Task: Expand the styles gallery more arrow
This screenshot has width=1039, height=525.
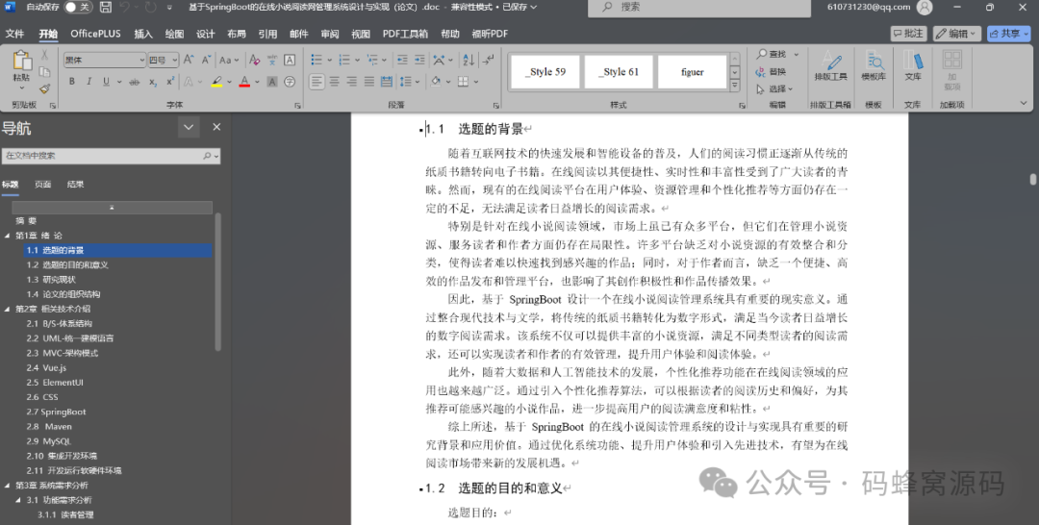Action: coord(735,86)
